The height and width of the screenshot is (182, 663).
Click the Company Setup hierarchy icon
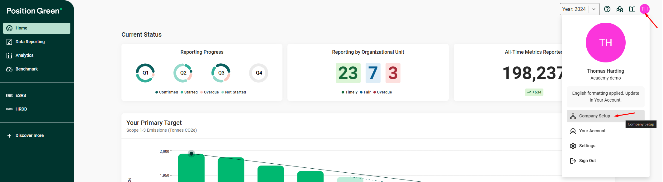click(573, 116)
